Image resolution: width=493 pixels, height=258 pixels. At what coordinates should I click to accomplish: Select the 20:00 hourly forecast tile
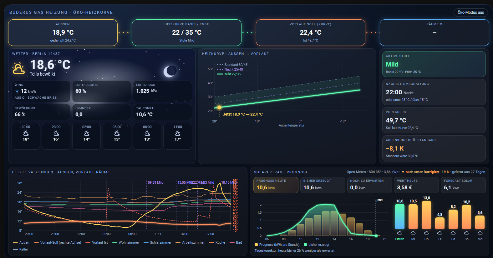tap(26, 136)
